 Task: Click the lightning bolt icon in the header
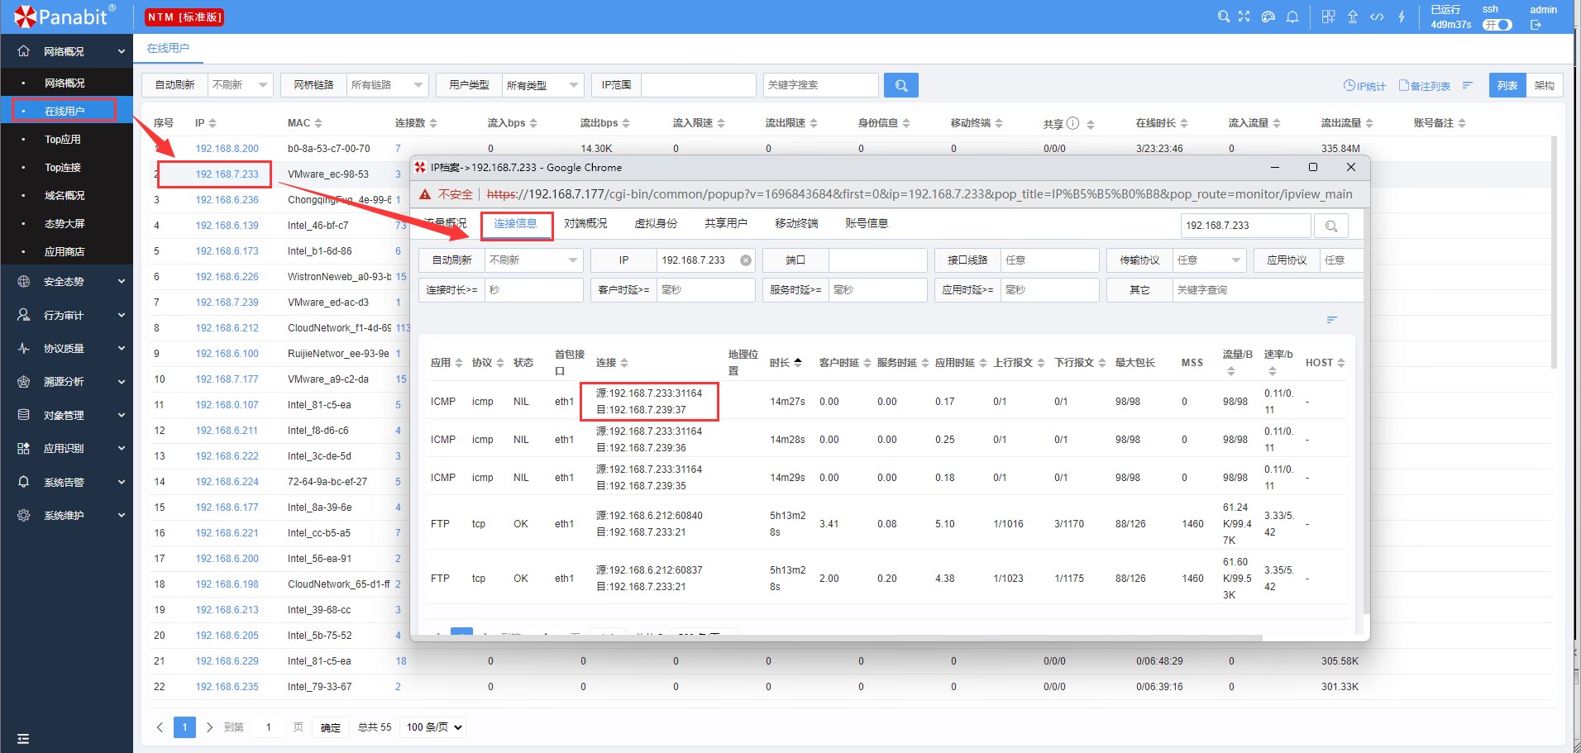point(1402,17)
